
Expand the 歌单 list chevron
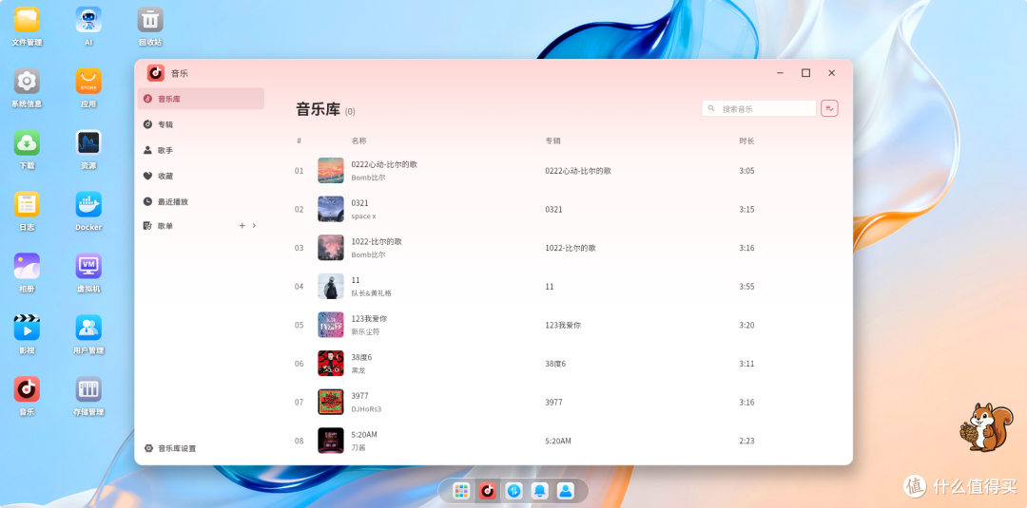click(254, 226)
